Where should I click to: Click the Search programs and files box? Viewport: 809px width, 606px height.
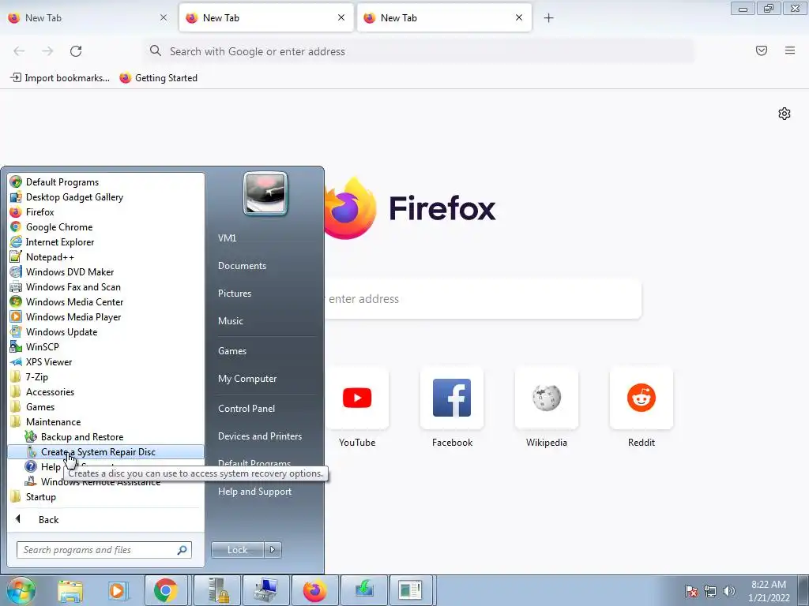pos(103,550)
